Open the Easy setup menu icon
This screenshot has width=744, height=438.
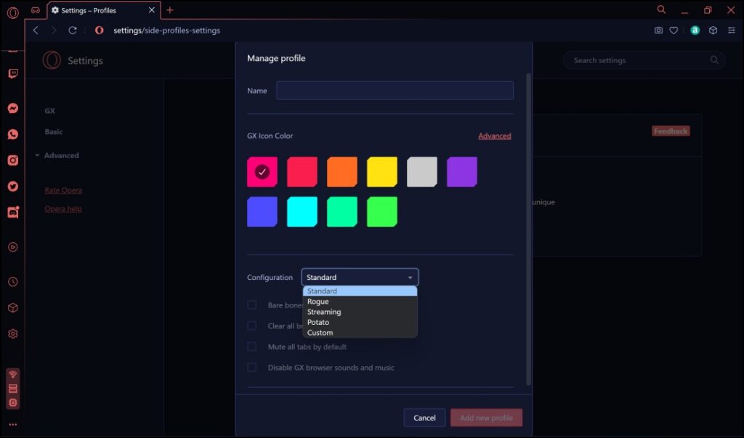[x=732, y=30]
